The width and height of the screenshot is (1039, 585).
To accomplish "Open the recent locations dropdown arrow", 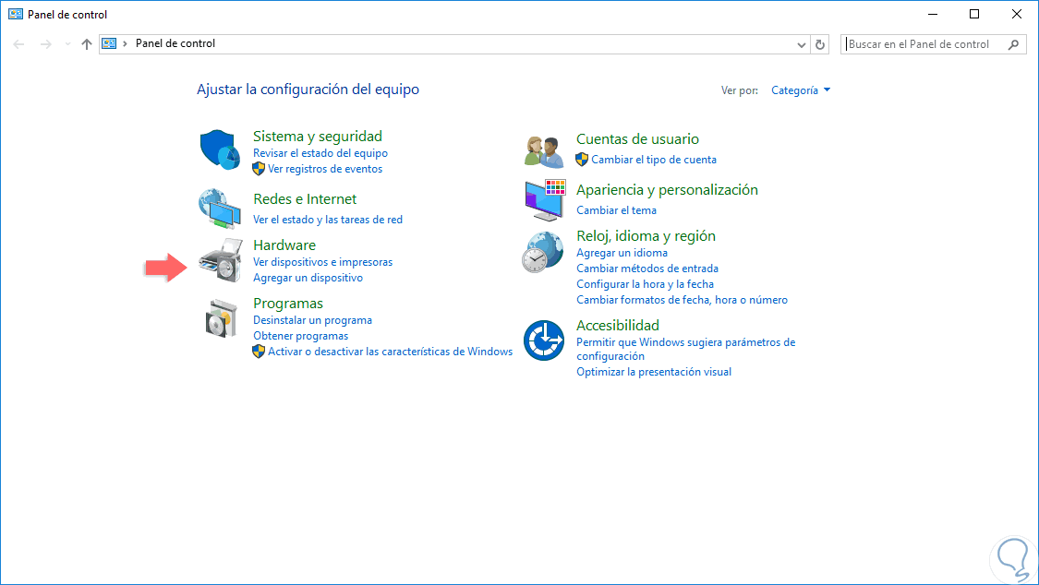I will pos(67,44).
